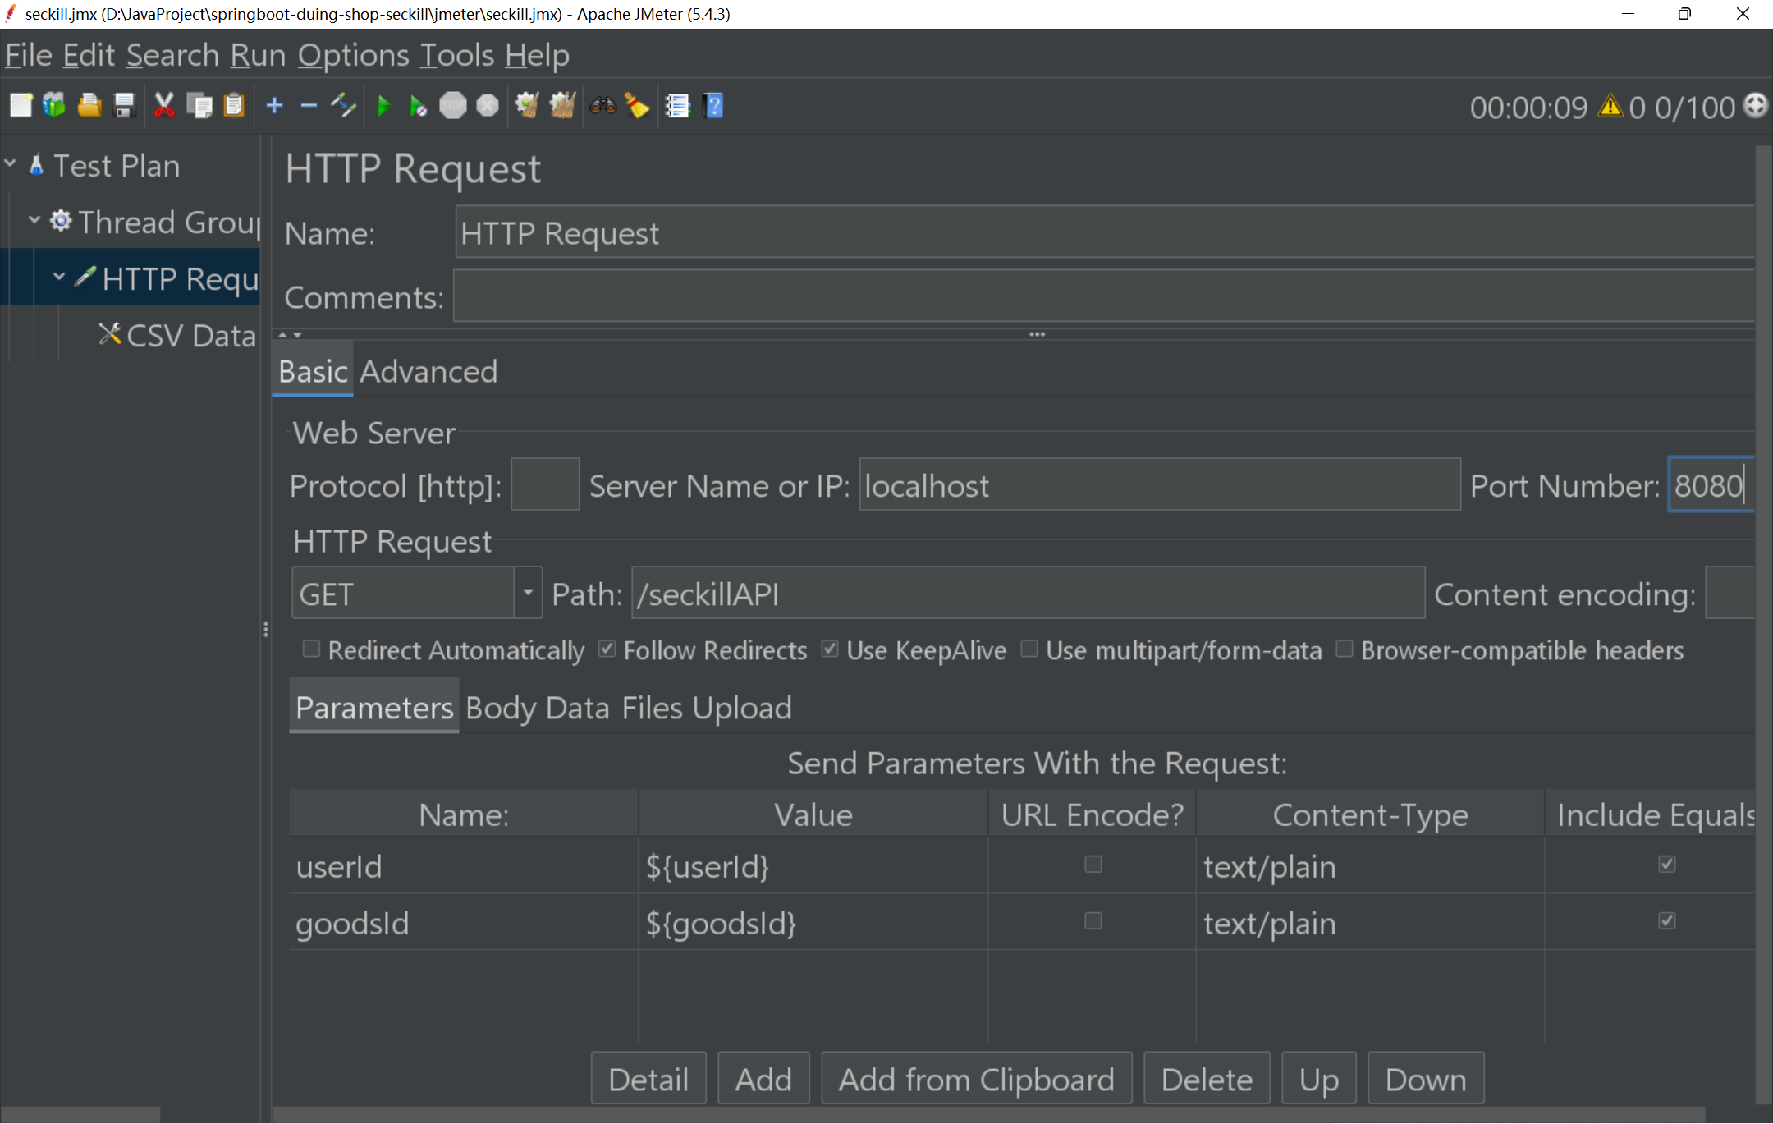1773x1124 pixels.
Task: Switch to the Files Upload tab
Action: click(x=707, y=708)
